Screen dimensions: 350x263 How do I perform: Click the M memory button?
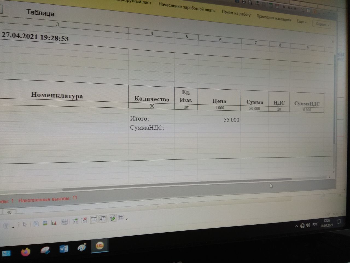point(284,7)
